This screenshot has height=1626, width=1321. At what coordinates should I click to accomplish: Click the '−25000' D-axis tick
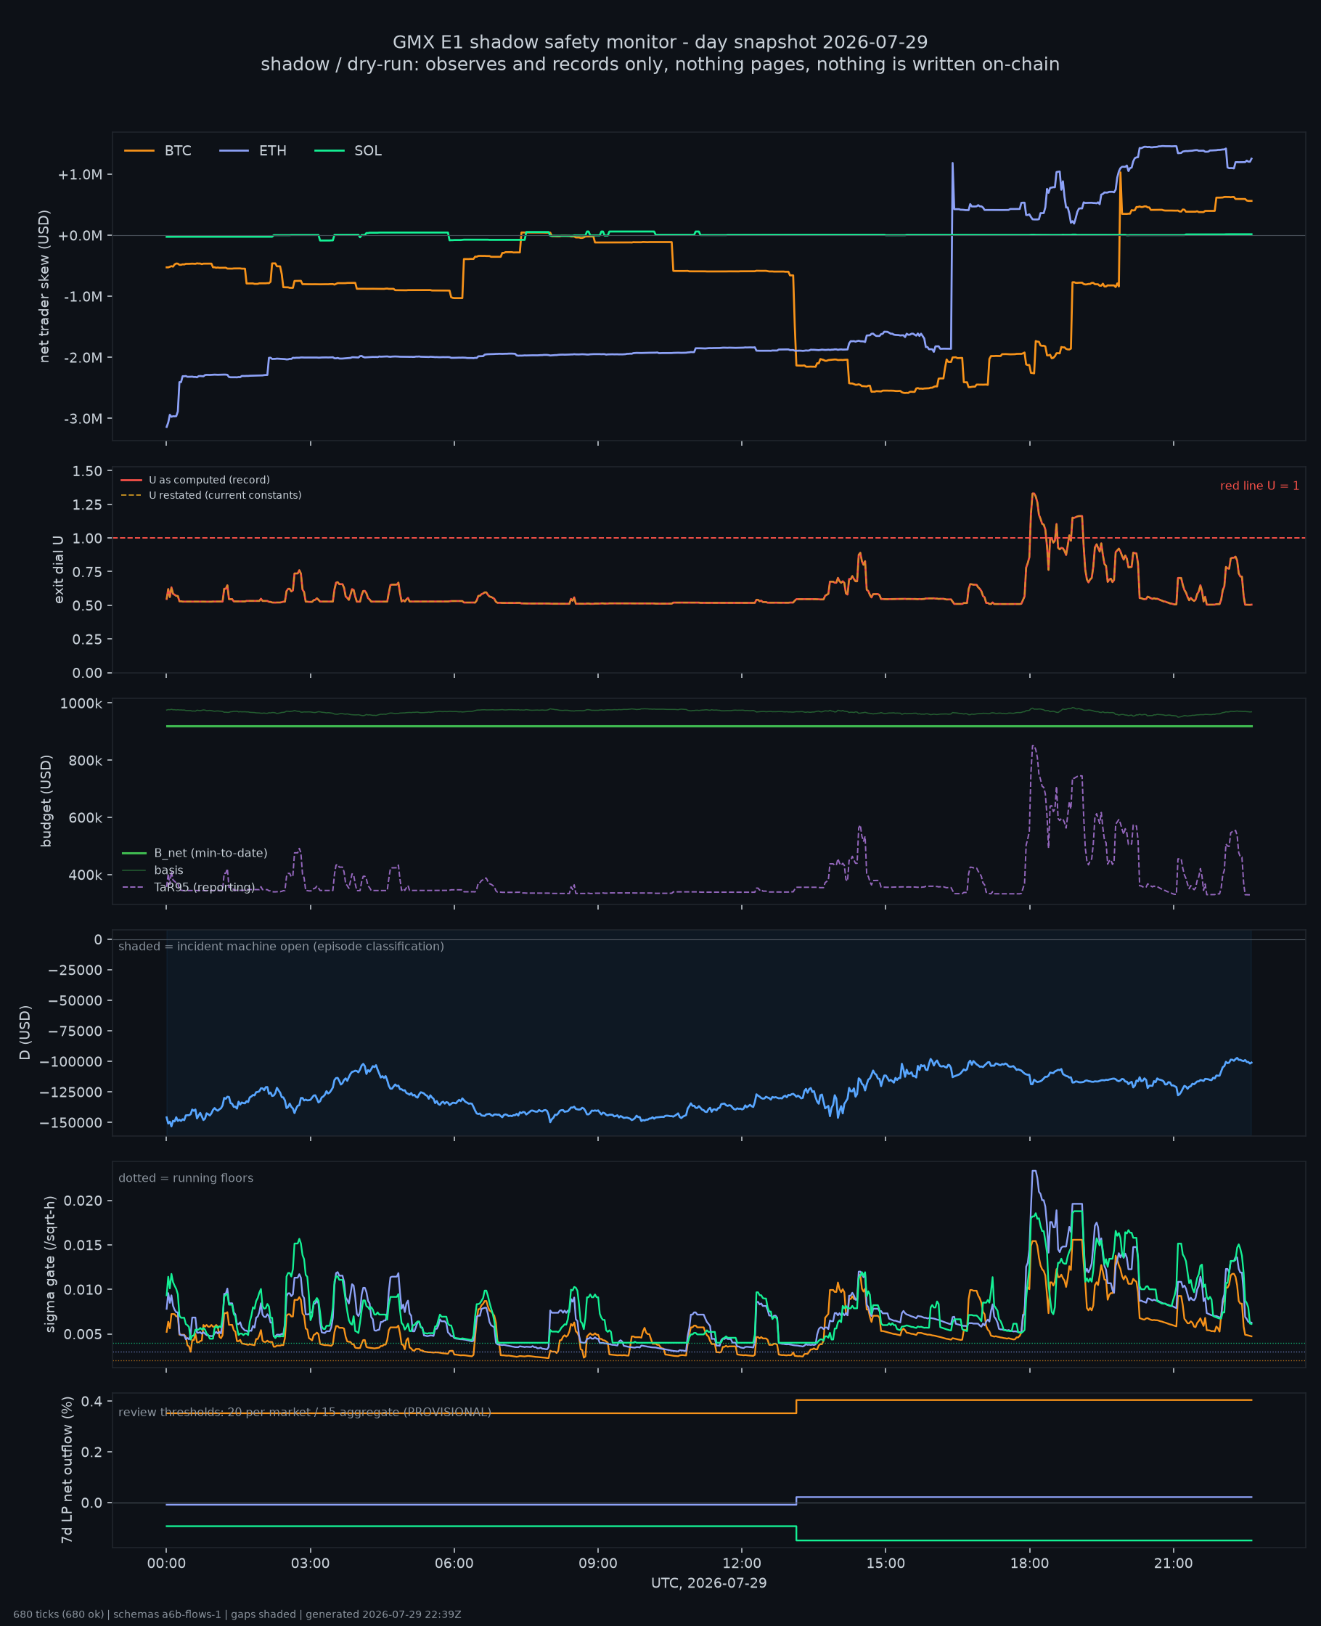pos(75,969)
